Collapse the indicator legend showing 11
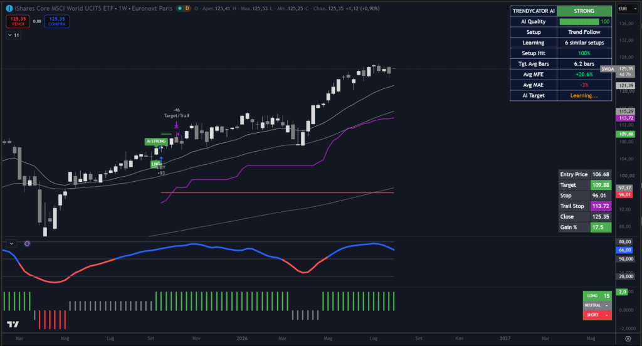This screenshot has width=642, height=346. coord(14,35)
